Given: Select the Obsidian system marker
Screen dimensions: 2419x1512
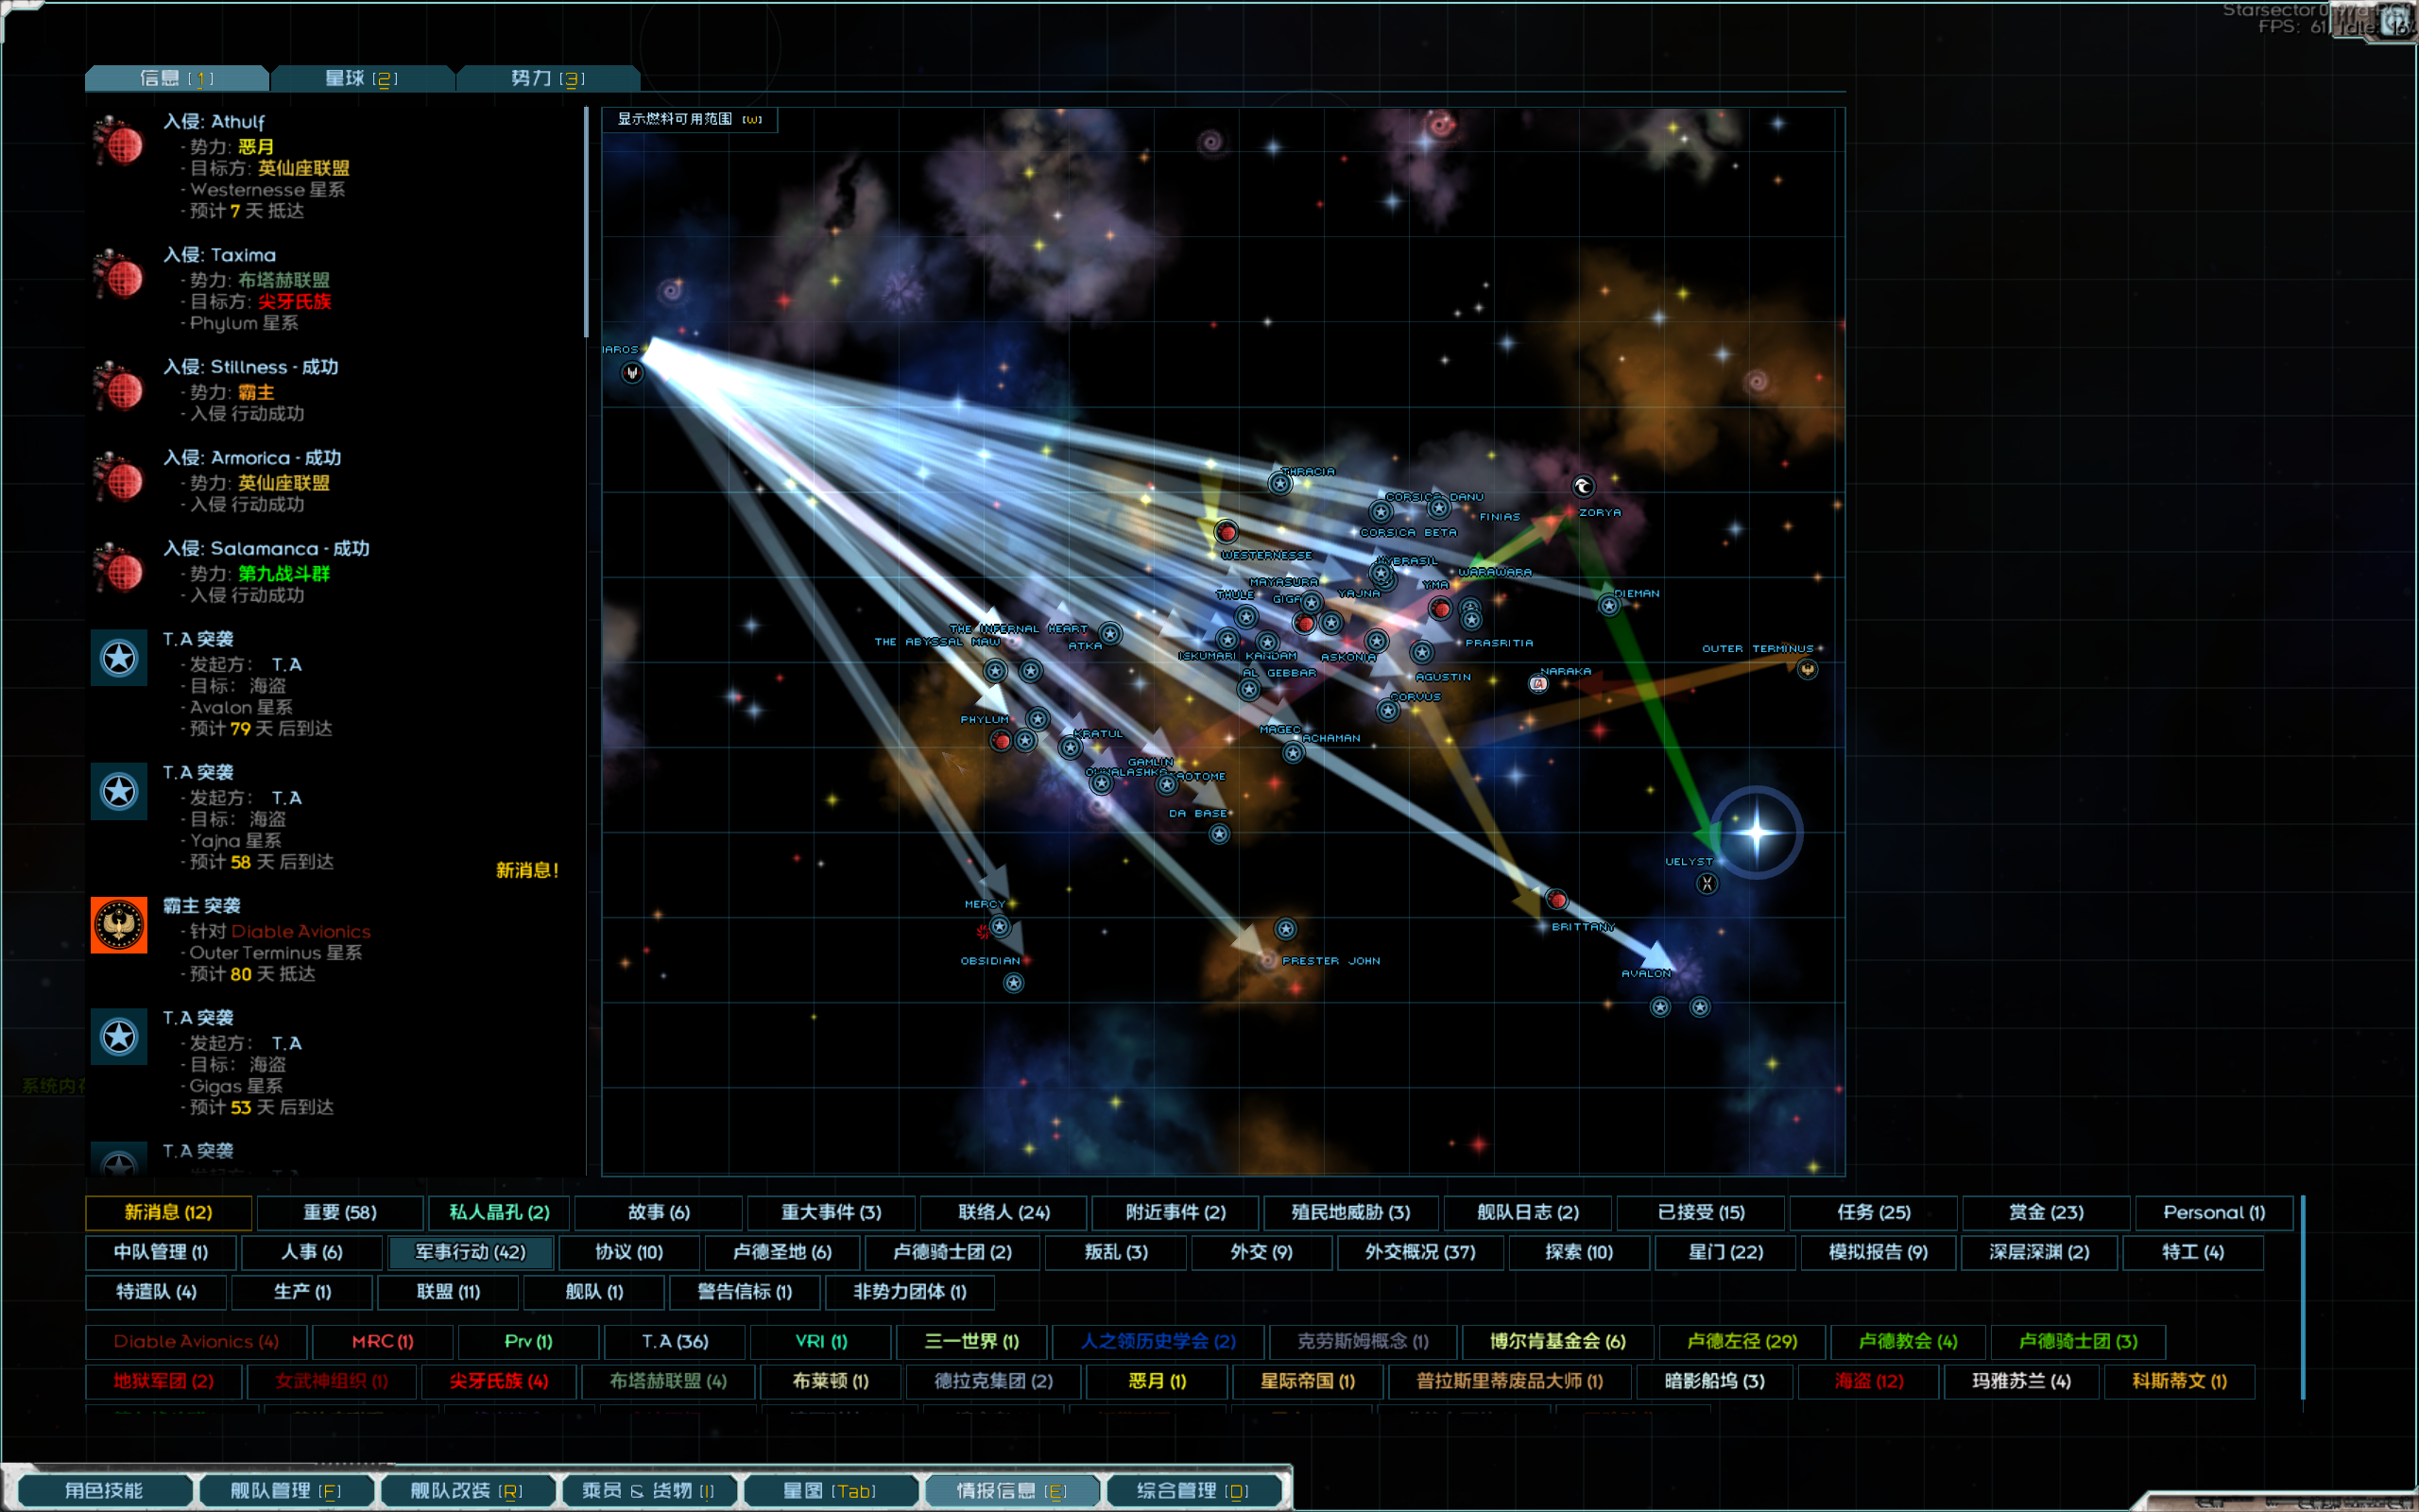Looking at the screenshot, I should [1014, 983].
